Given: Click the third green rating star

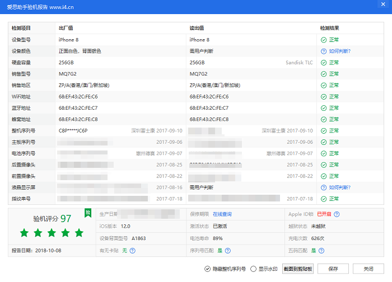Looking at the screenshot, I should [52, 233].
